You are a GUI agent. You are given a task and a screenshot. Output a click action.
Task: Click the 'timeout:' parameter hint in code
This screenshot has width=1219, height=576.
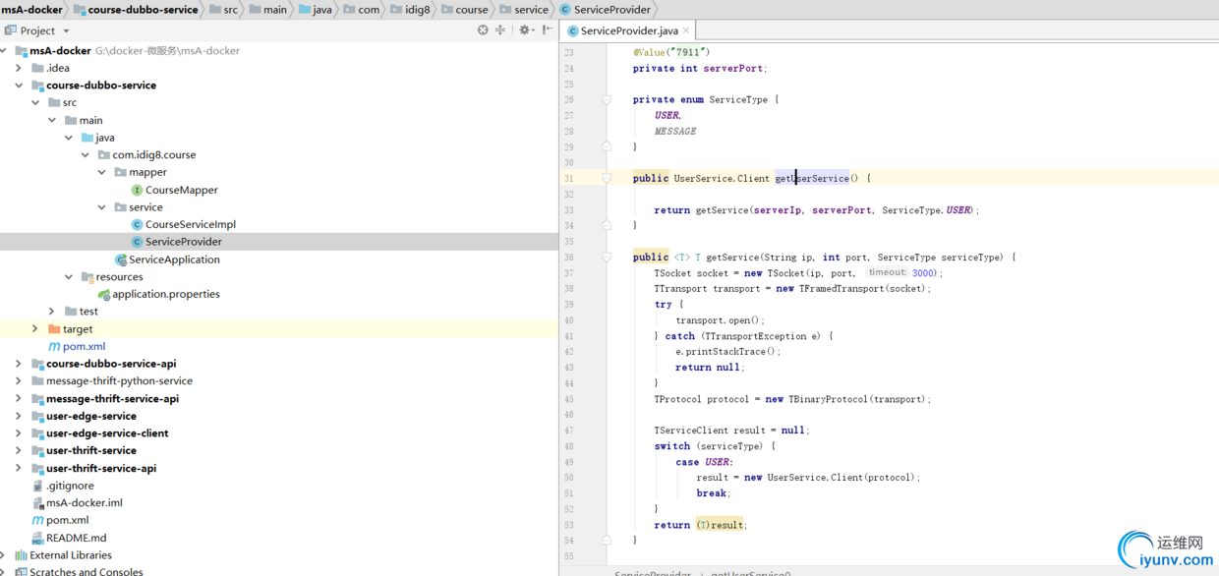tap(887, 272)
